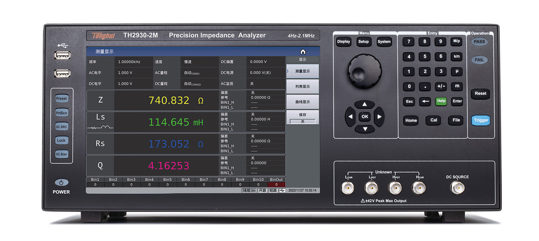
Task: Toggle the 保存 save off field
Action: 302,121
